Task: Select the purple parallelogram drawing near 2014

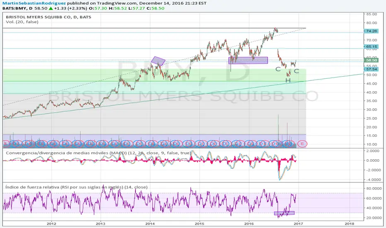Action: [x=158, y=61]
